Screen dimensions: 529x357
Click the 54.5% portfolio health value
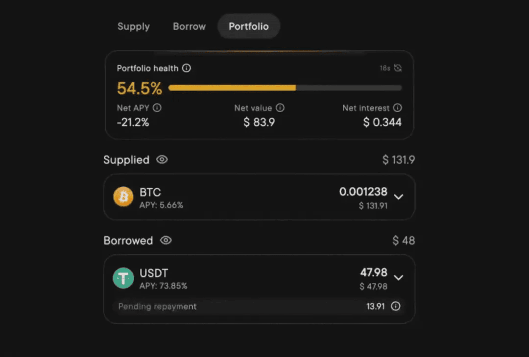coord(140,89)
